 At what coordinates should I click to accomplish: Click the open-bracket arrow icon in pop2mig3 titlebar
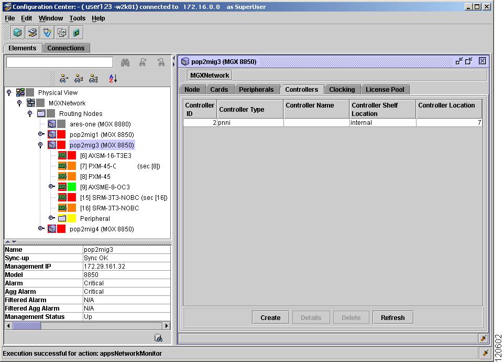469,61
